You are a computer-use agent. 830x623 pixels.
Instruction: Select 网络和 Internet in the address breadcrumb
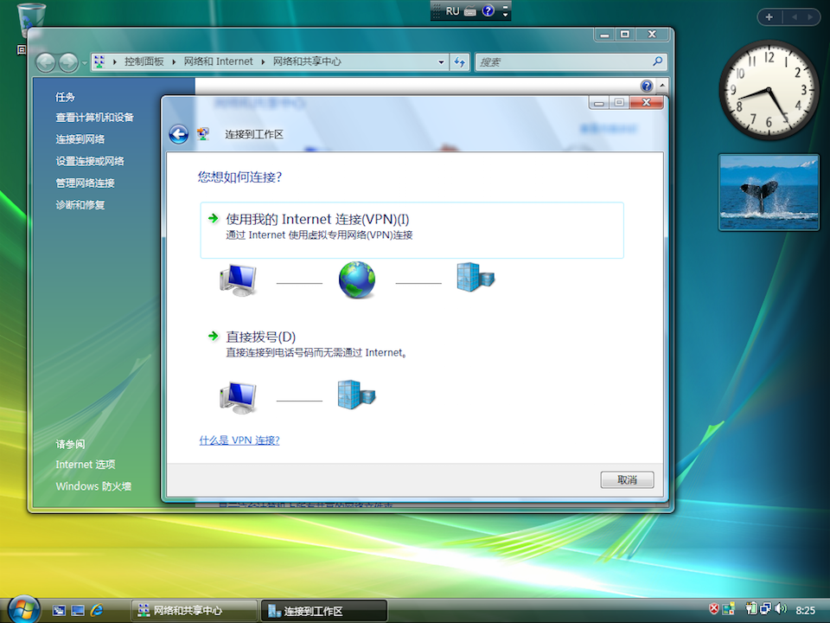pyautogui.click(x=218, y=61)
